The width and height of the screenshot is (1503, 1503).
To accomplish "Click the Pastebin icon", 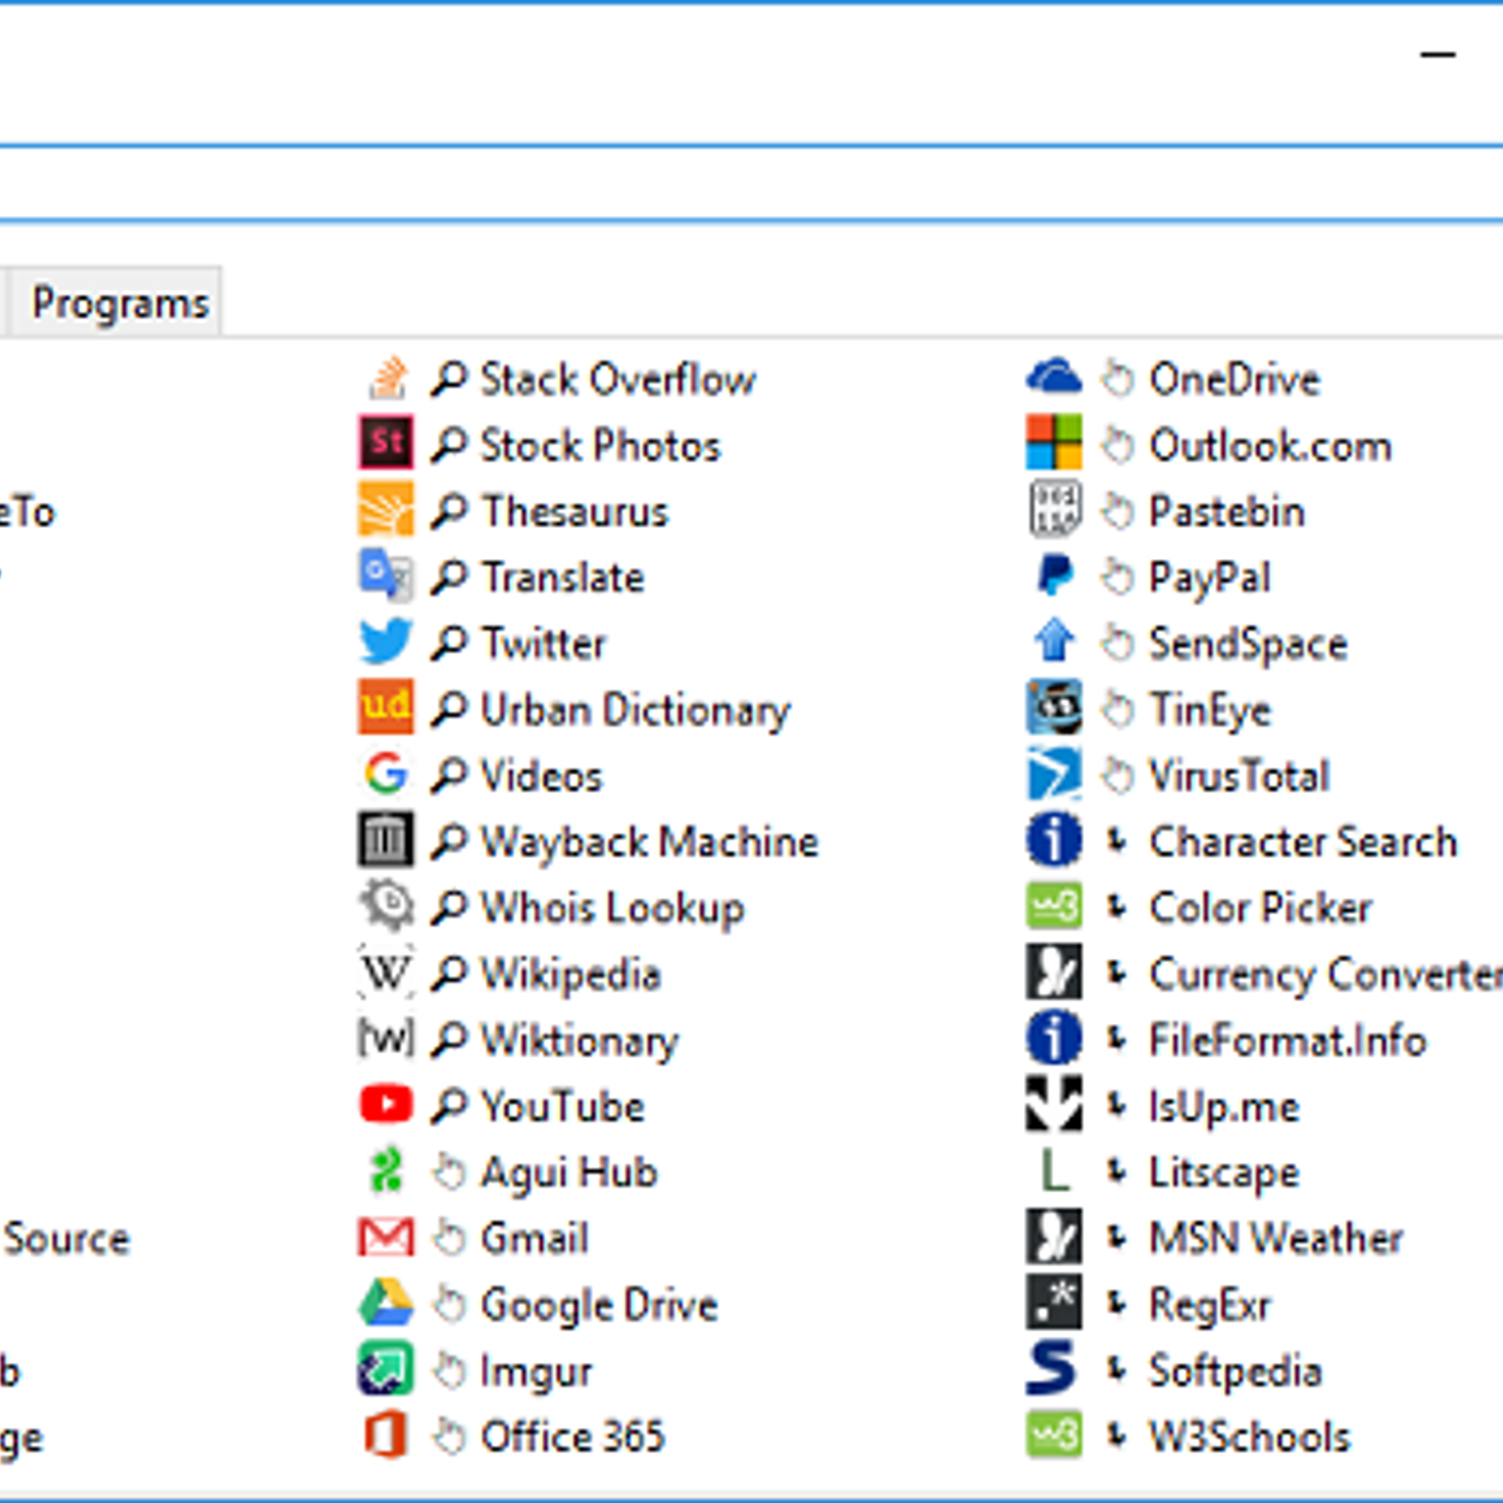I will pos(1054,510).
